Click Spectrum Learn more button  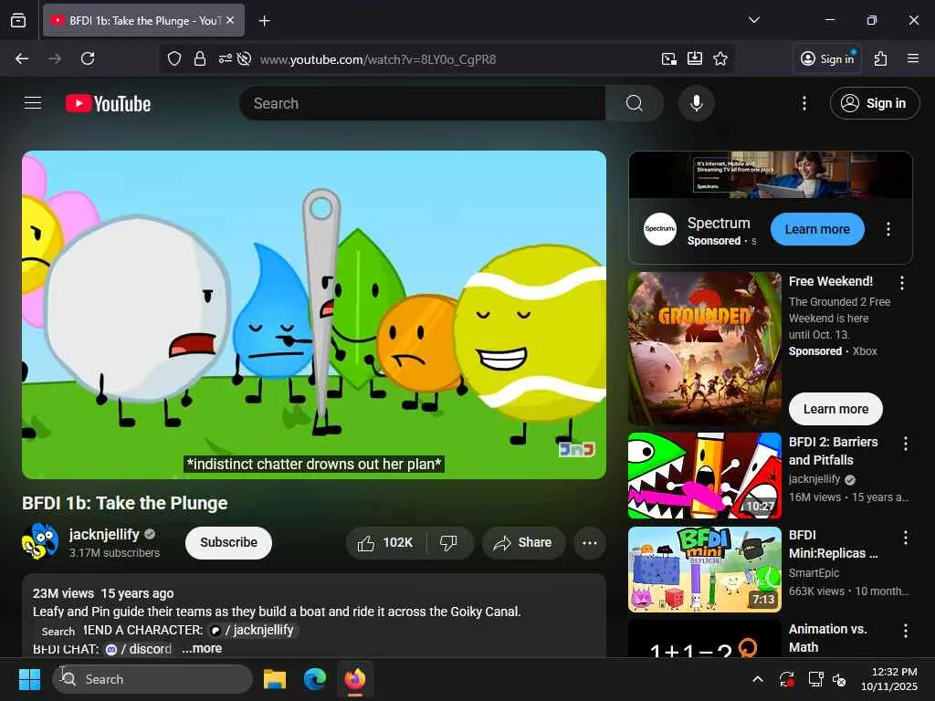pyautogui.click(x=817, y=229)
